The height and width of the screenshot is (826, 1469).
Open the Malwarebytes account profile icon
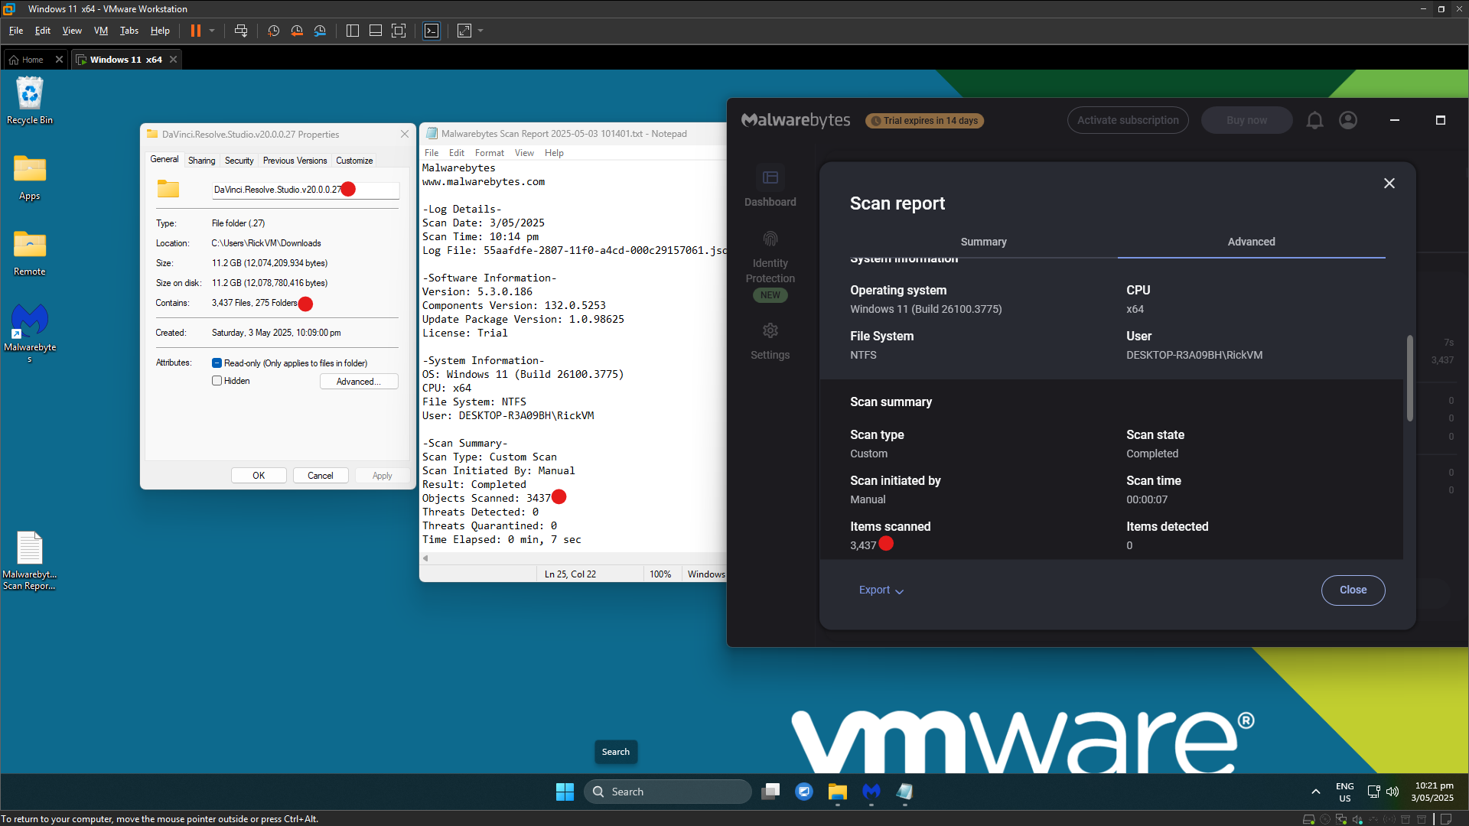tap(1348, 120)
